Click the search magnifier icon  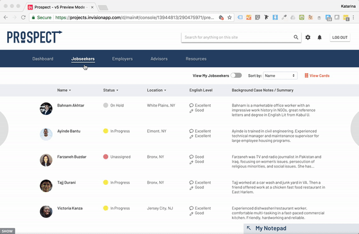pos(296,37)
